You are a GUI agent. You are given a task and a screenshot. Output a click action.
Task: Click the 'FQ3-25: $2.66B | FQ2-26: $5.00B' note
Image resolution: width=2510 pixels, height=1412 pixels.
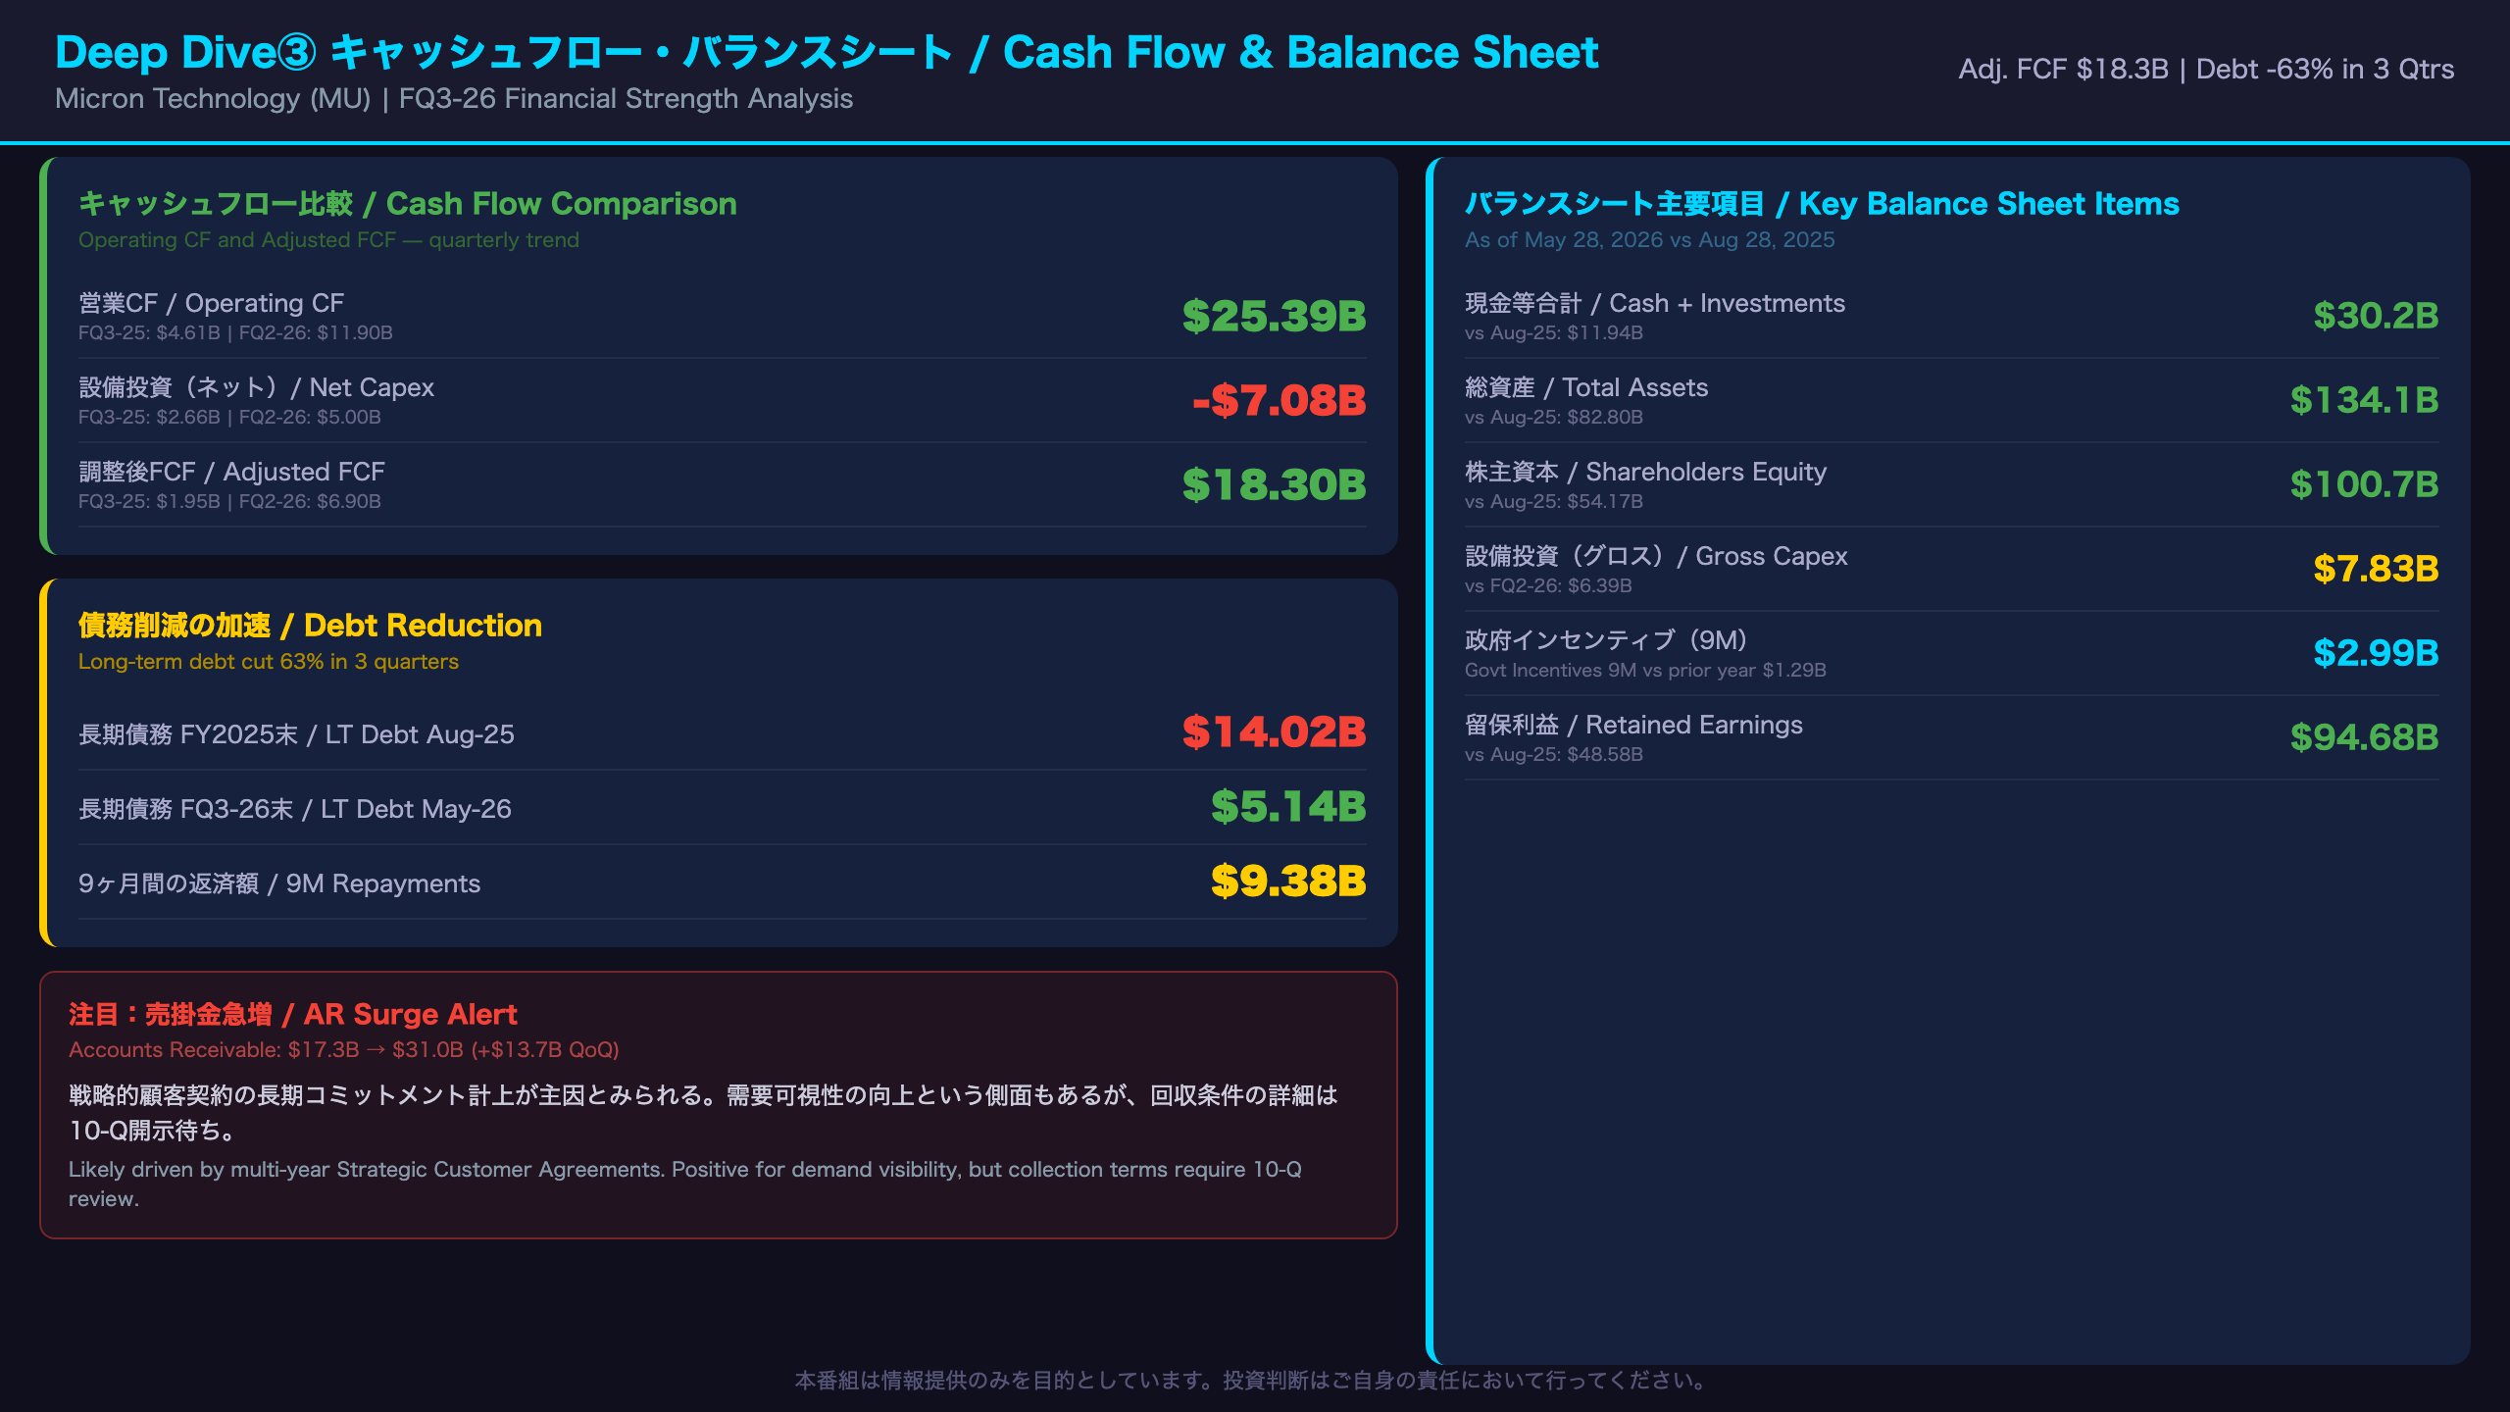(229, 418)
